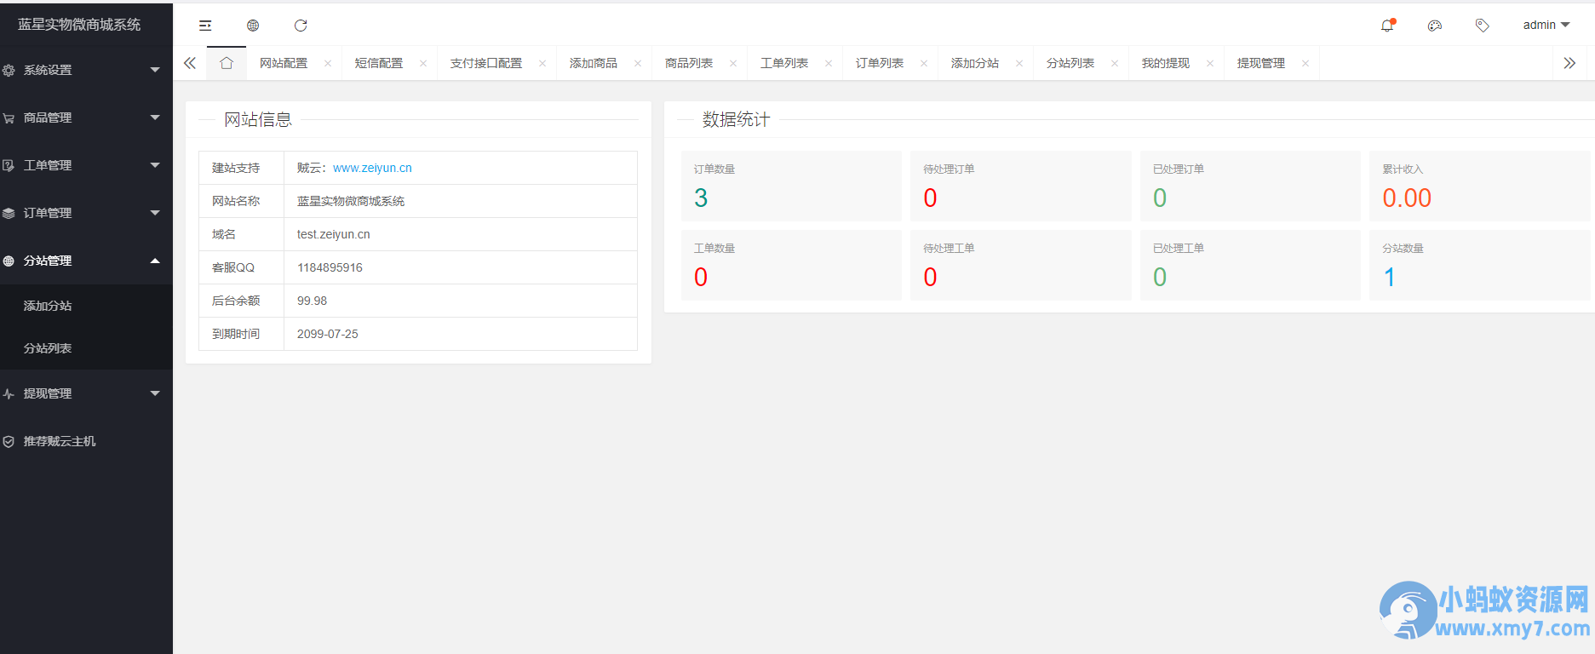Open the notifications bell icon
This screenshot has height=654, width=1595.
click(1387, 26)
